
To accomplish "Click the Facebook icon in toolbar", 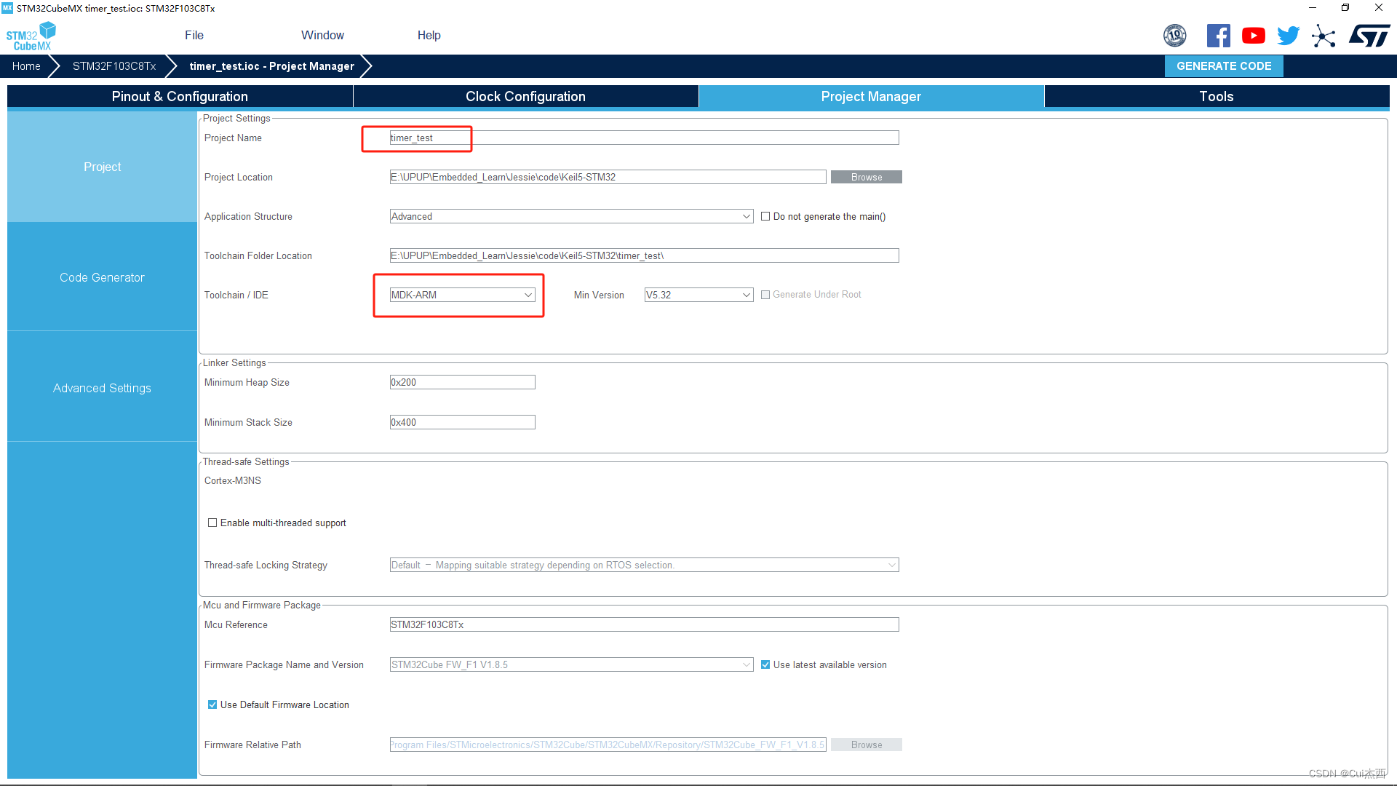I will 1217,36.
